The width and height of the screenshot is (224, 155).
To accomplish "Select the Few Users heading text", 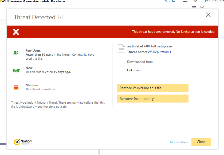I will (x=33, y=51).
